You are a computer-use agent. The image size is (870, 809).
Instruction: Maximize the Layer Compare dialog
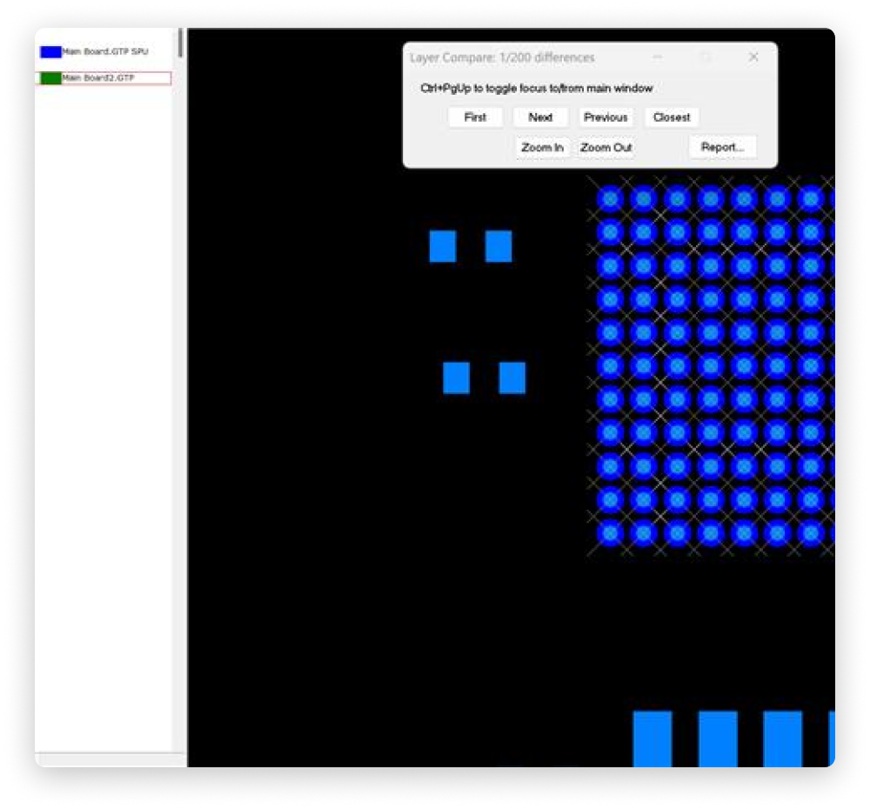click(706, 57)
